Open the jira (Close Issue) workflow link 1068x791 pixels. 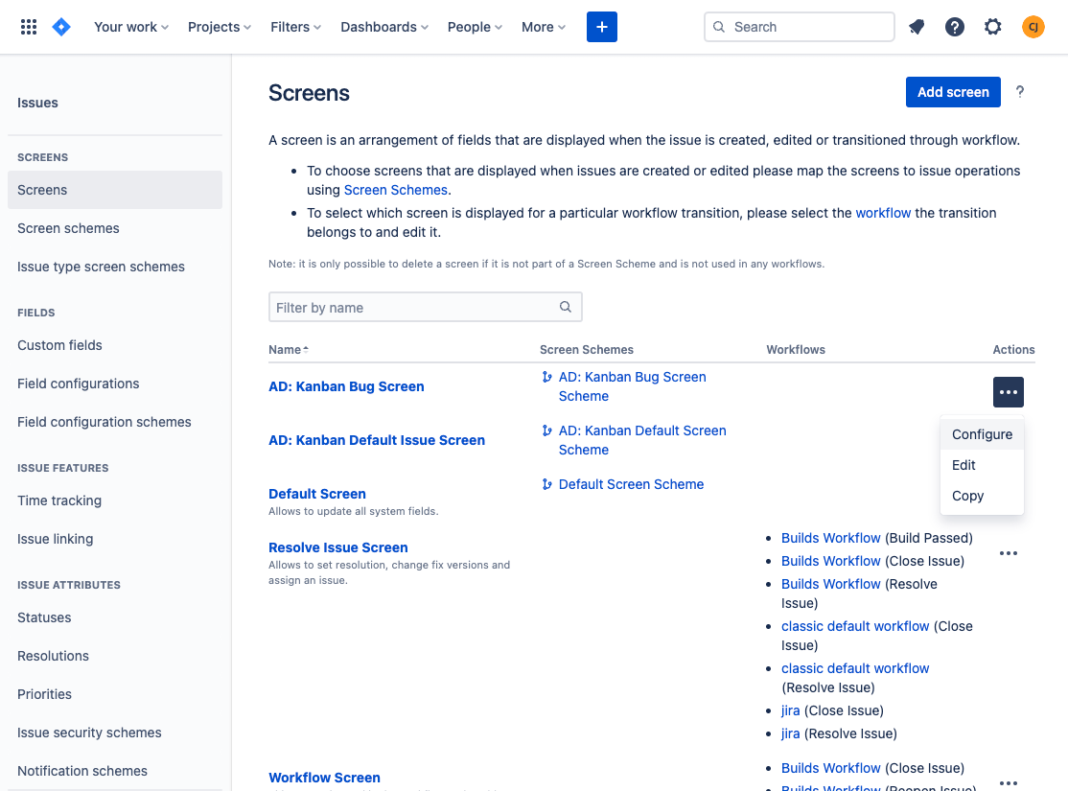(790, 711)
